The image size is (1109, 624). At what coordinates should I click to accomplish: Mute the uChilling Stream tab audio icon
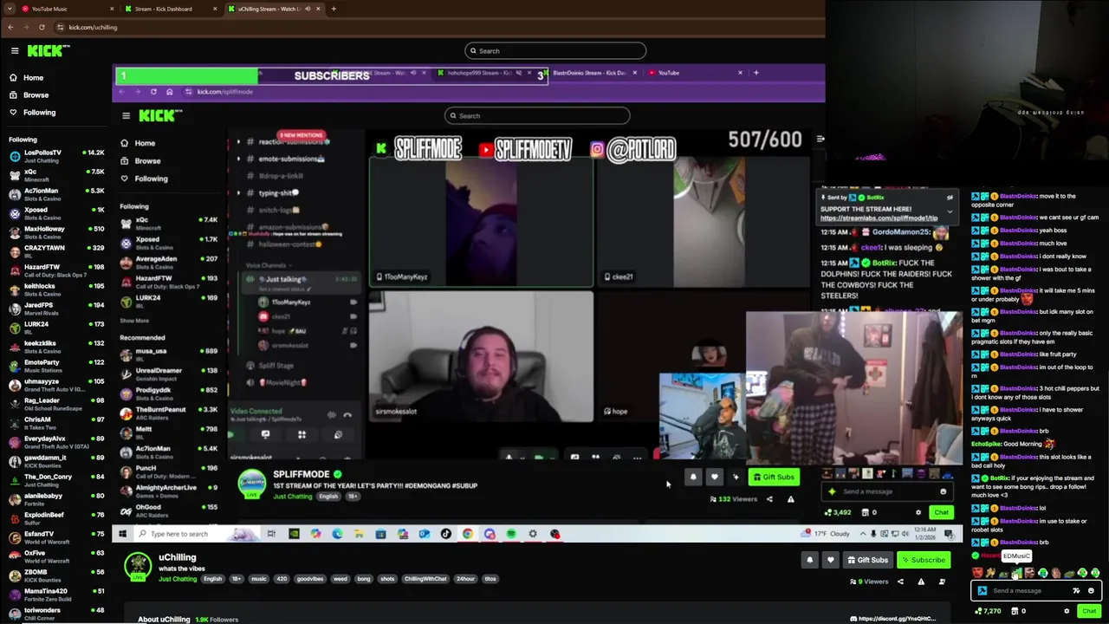pos(307,9)
